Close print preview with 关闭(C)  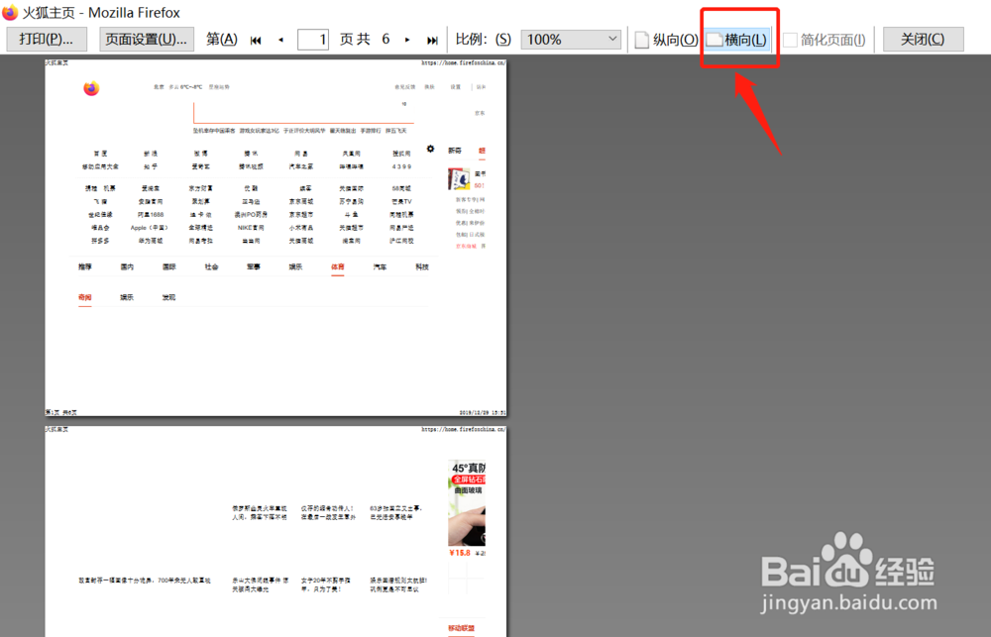[923, 40]
